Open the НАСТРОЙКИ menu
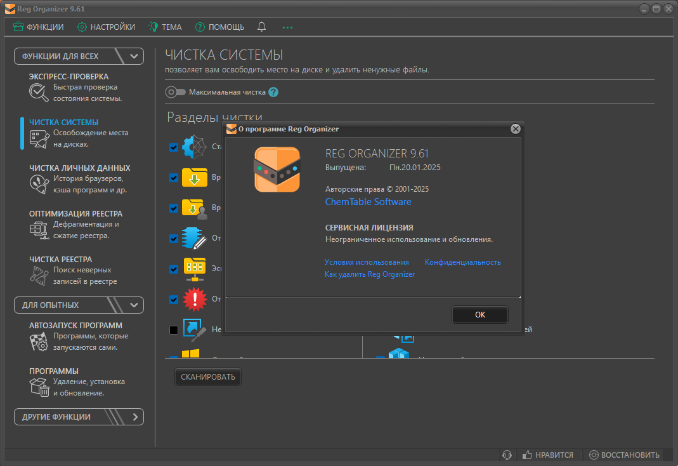 107,27
